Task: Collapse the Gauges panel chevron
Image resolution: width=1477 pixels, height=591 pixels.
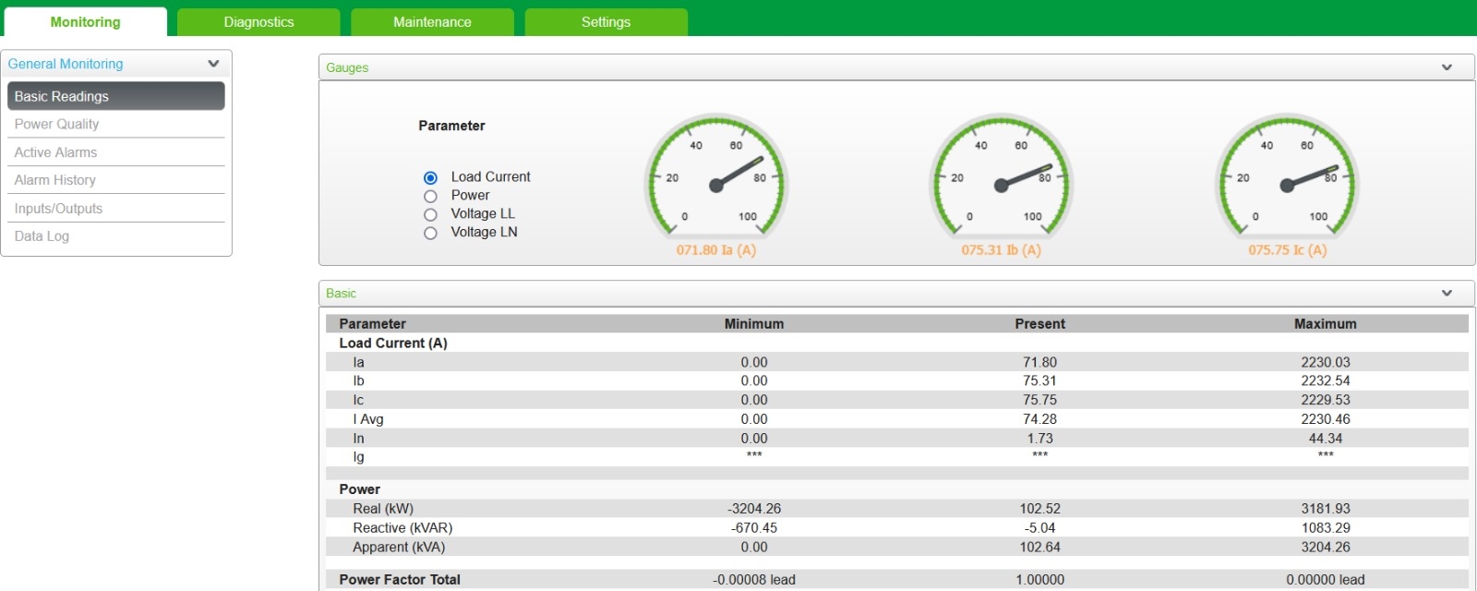Action: click(x=1447, y=67)
